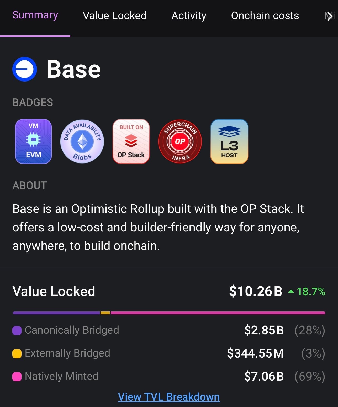The height and width of the screenshot is (407, 338).
Task: Click the yellow Externally Bridged swatch
Action: click(x=17, y=353)
